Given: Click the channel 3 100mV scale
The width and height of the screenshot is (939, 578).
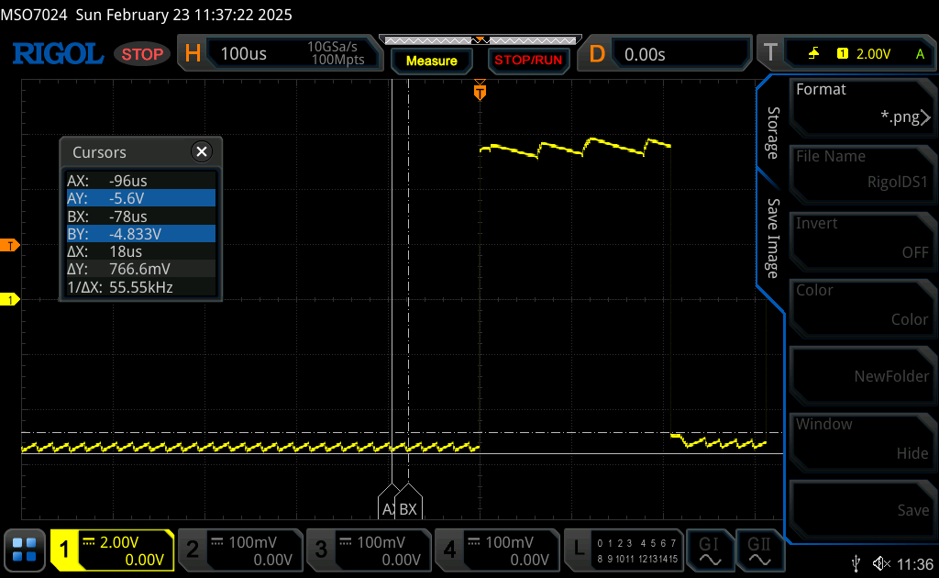Looking at the screenshot, I should (381, 542).
